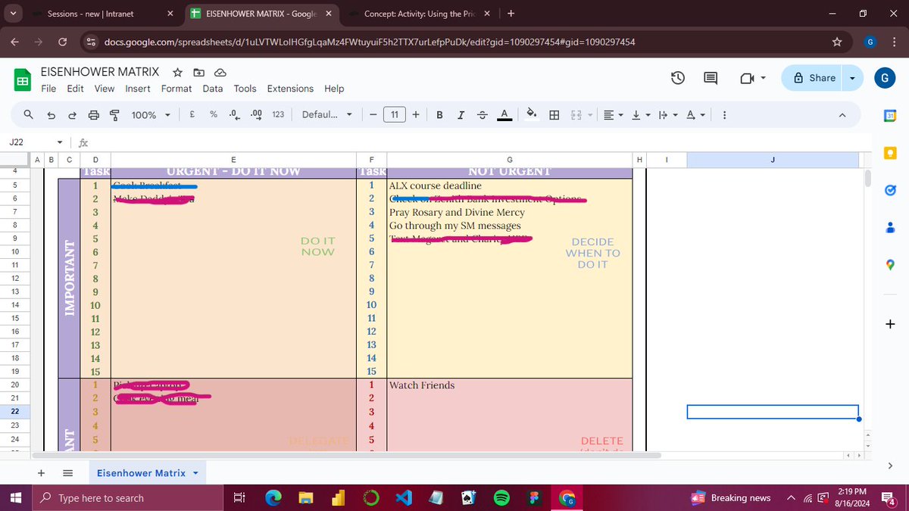Open the Tools menu
This screenshot has width=909, height=511.
[x=245, y=89]
